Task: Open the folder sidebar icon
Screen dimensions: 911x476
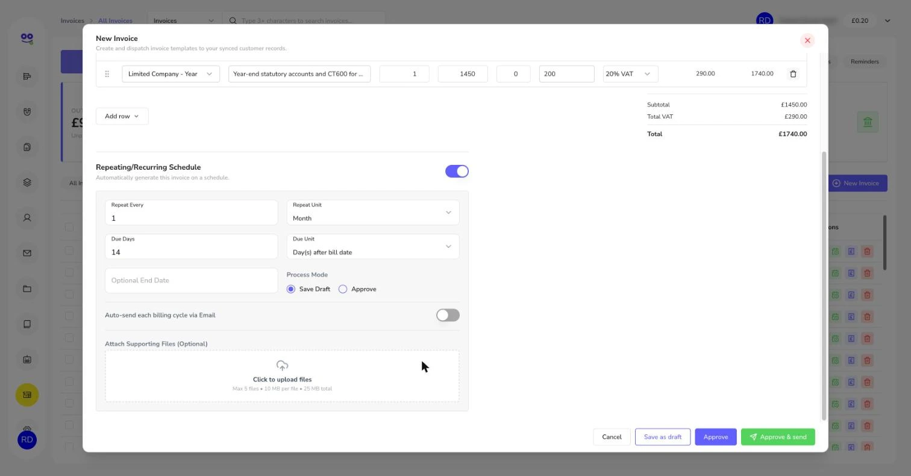Action: pos(27,289)
